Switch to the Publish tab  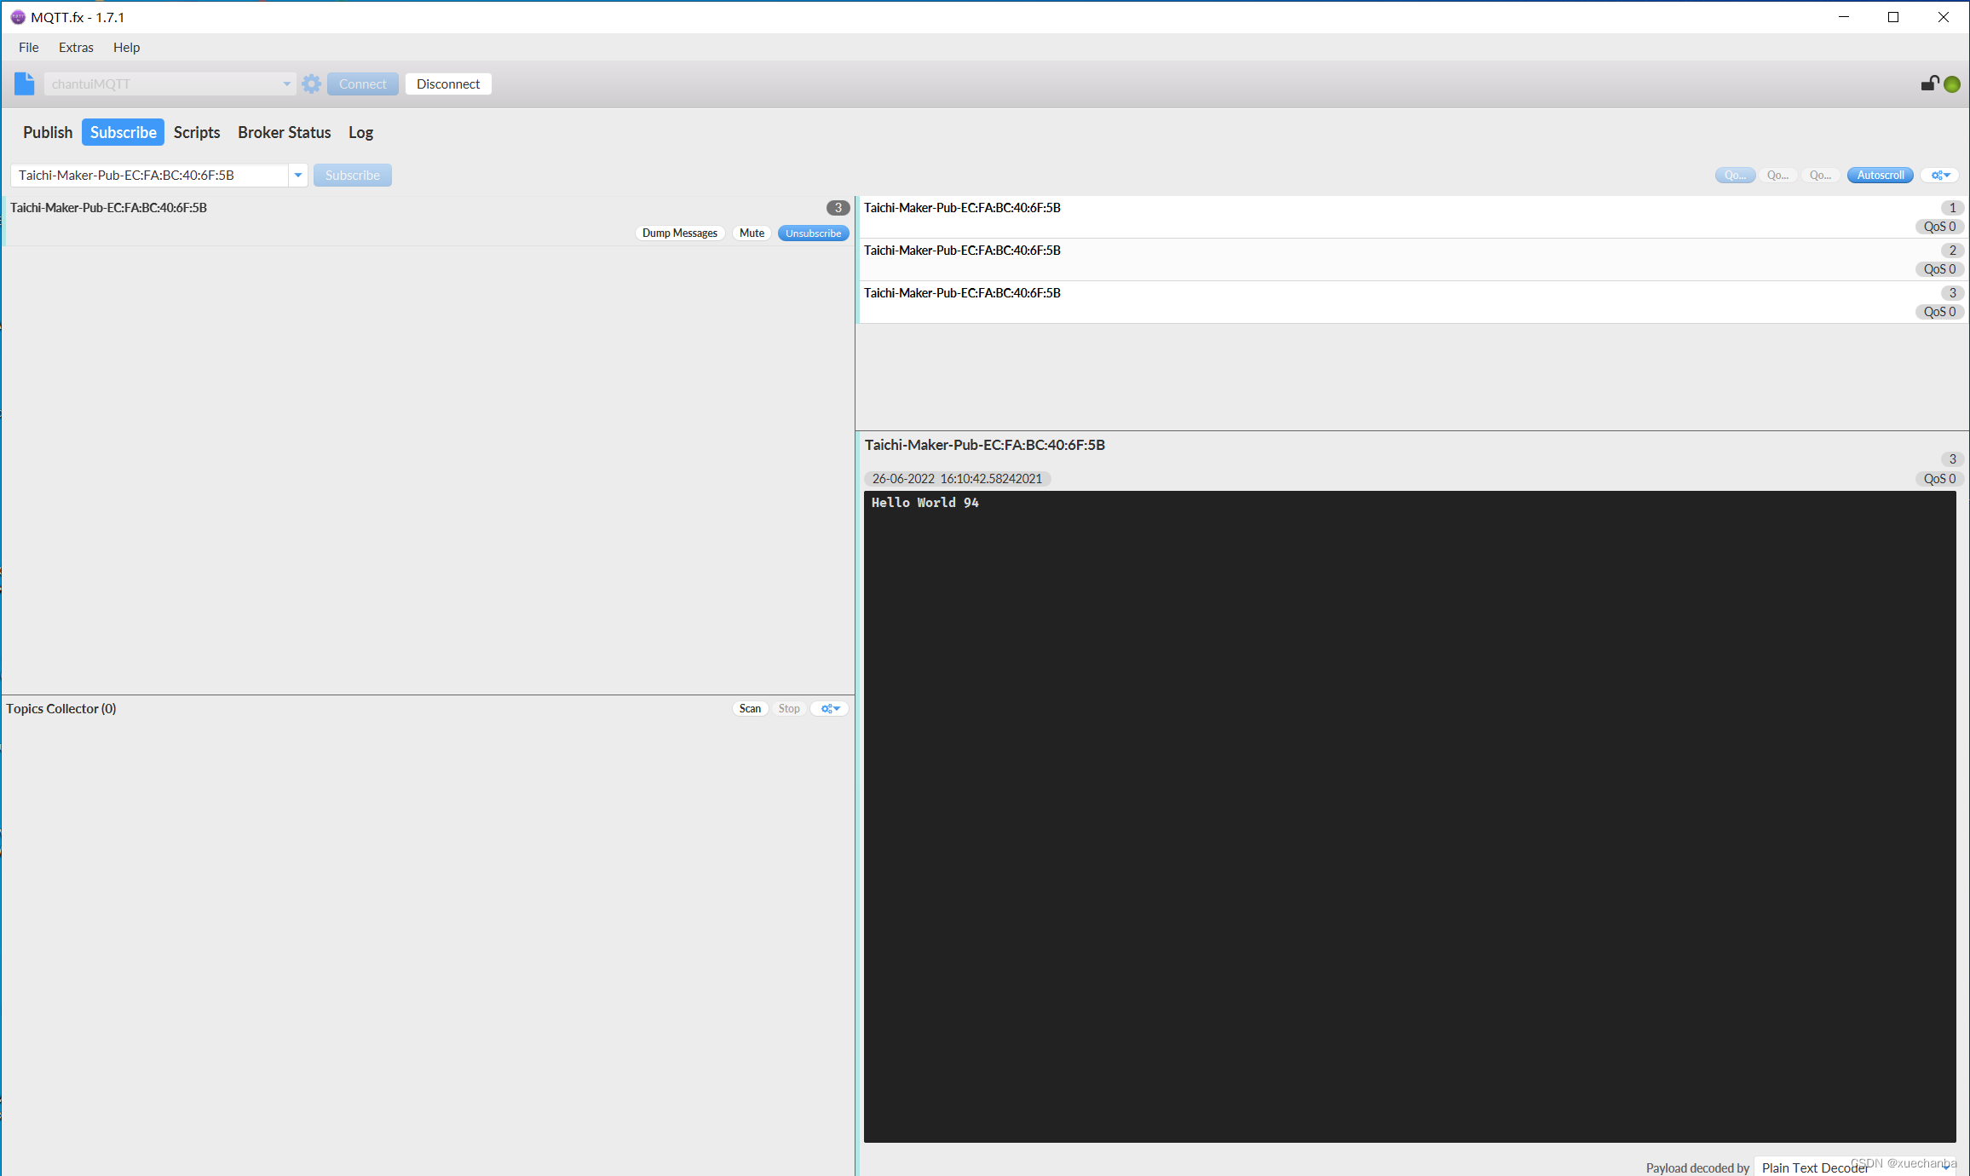48,131
